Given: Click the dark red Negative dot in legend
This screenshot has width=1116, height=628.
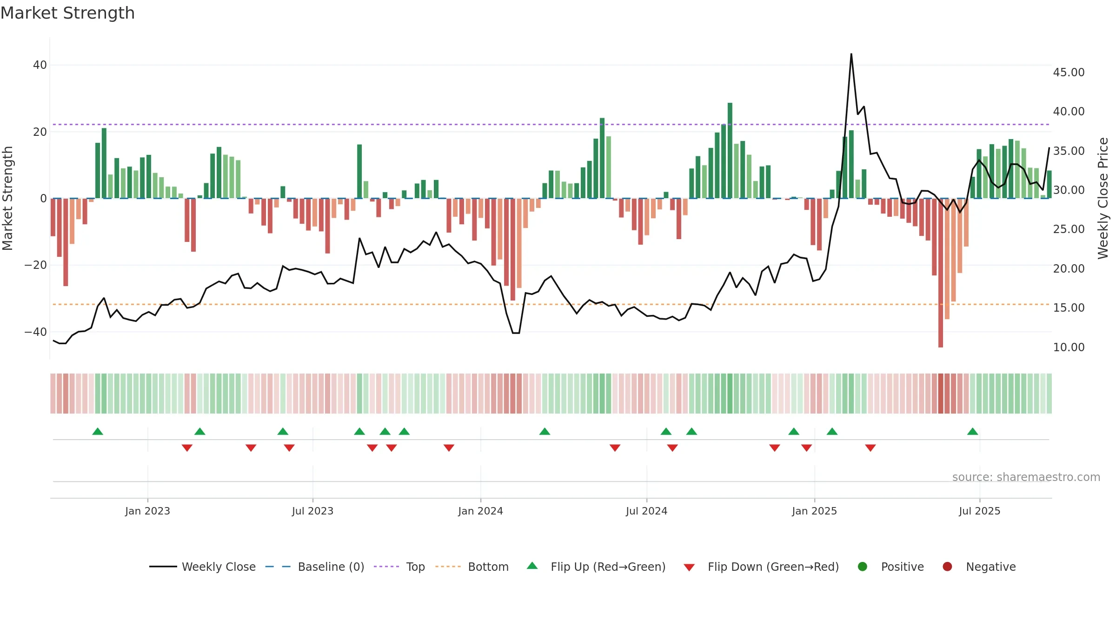Looking at the screenshot, I should (947, 567).
